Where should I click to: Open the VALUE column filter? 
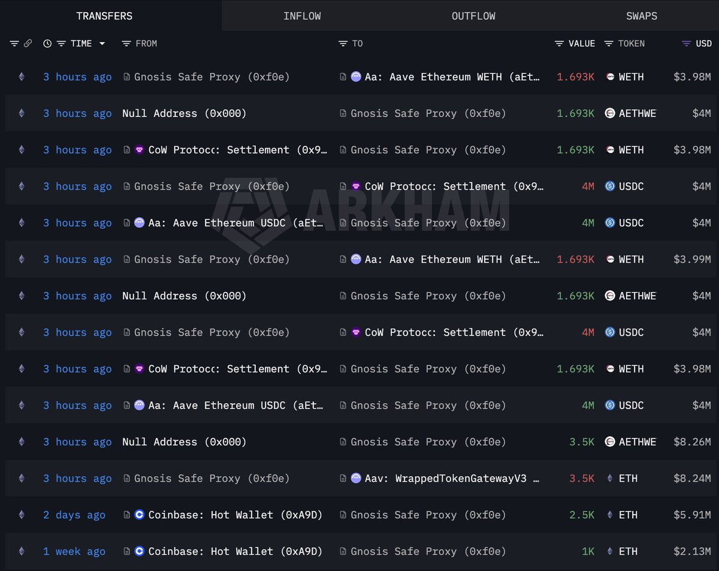click(559, 44)
